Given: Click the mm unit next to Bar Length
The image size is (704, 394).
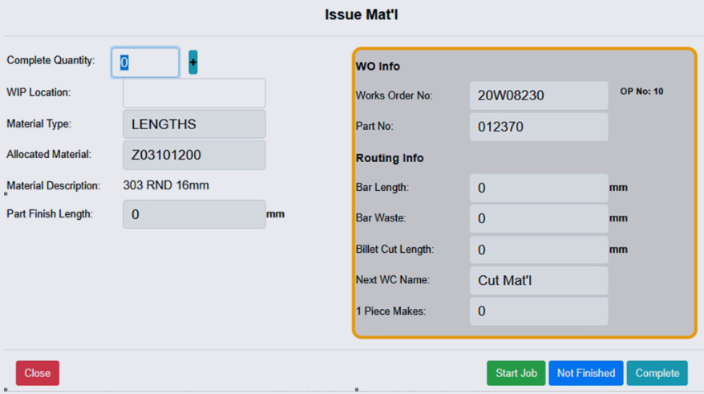Looking at the screenshot, I should tap(618, 187).
